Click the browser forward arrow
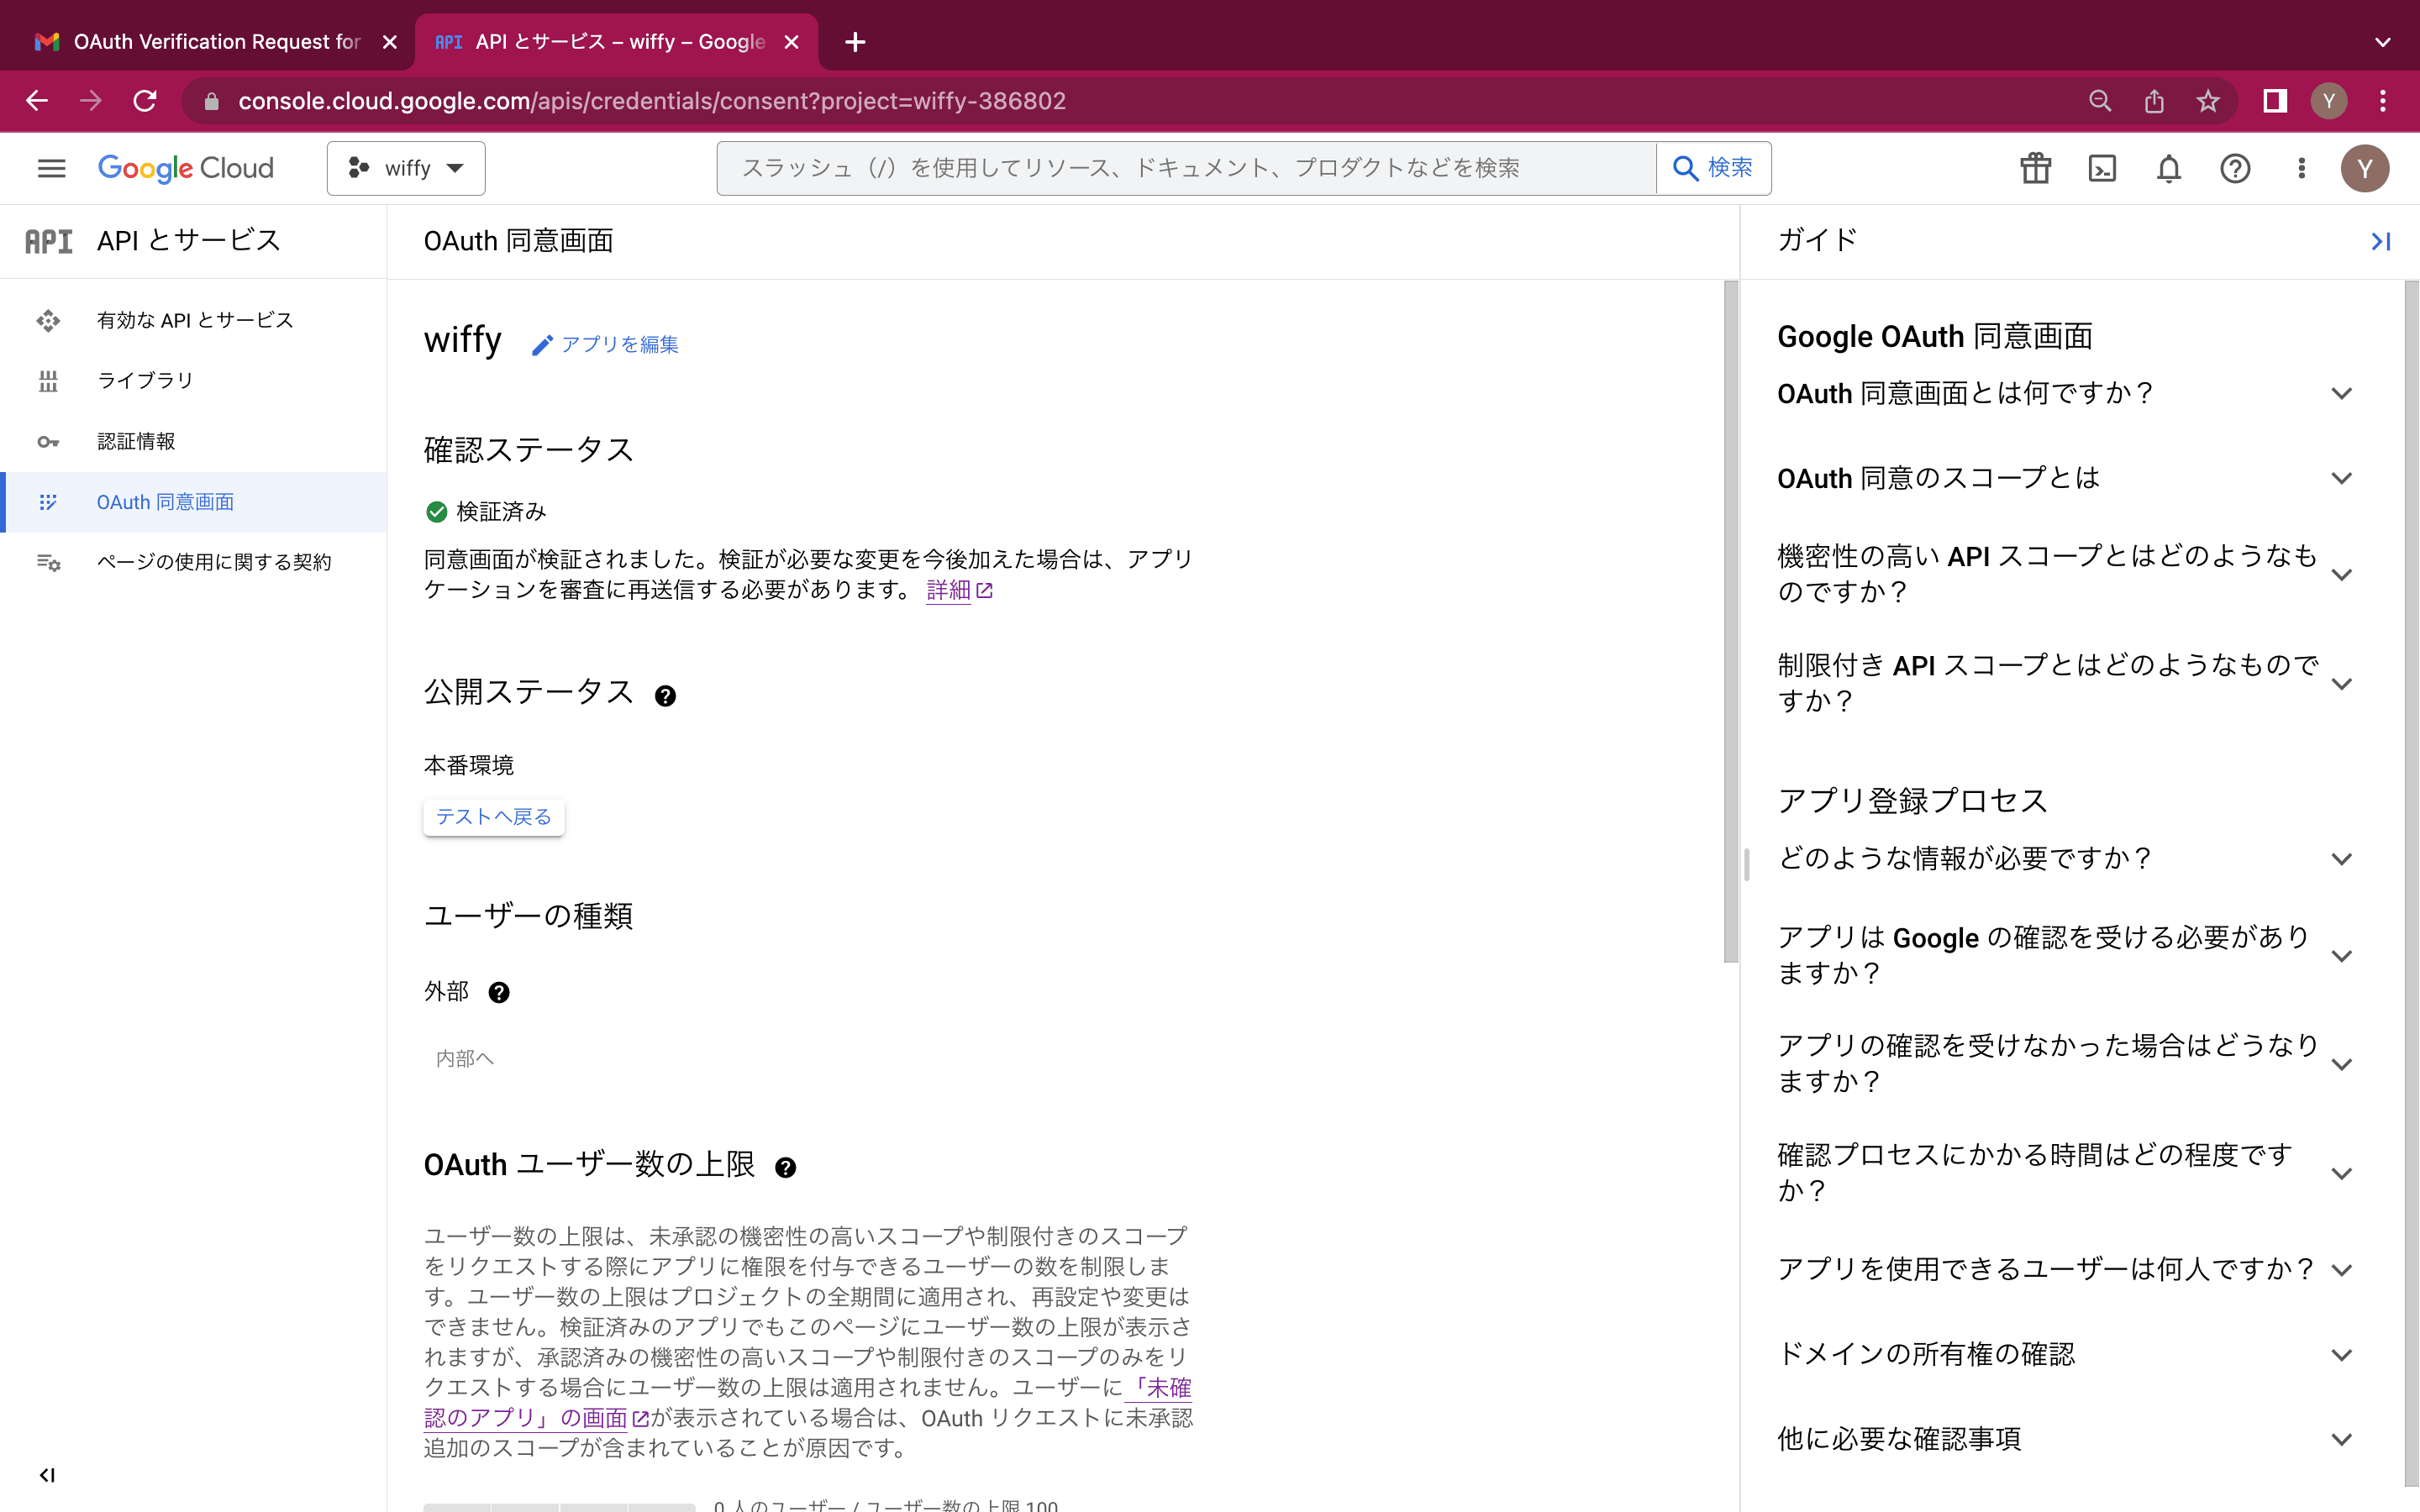 coord(91,101)
